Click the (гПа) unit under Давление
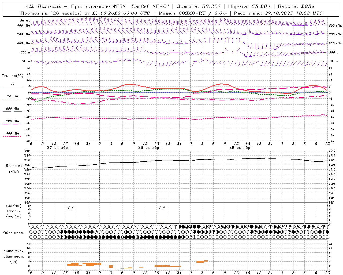The height and width of the screenshot is (275, 343). [14, 172]
